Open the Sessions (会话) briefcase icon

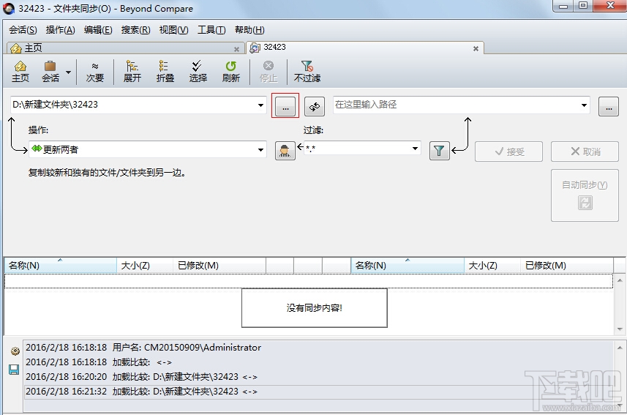(x=50, y=72)
